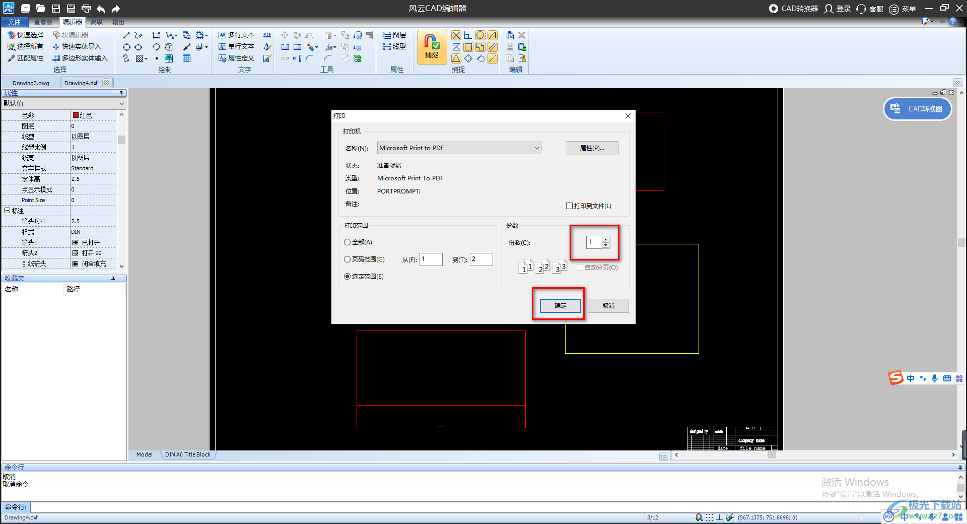
Task: Pin the Properties (属性) panel
Action: [121, 93]
